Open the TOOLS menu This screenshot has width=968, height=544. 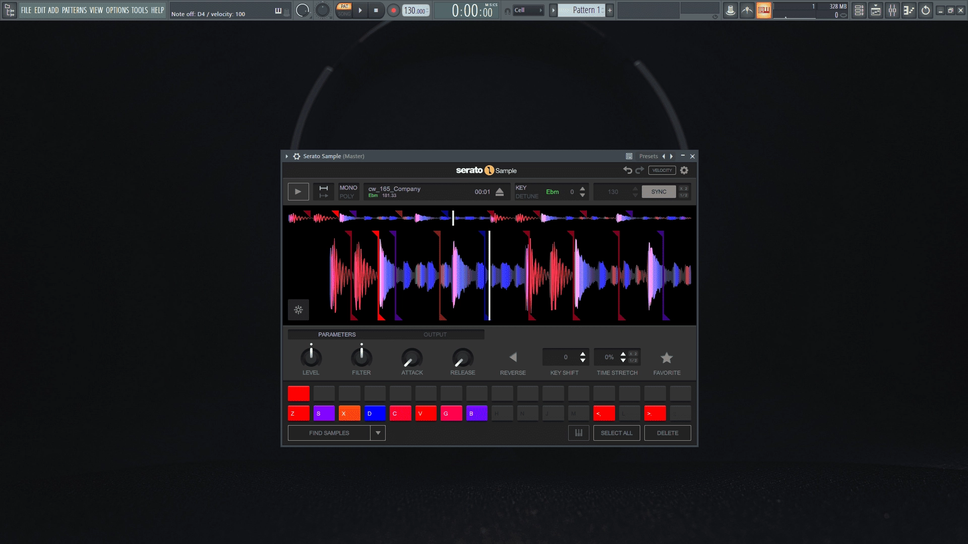click(x=140, y=10)
